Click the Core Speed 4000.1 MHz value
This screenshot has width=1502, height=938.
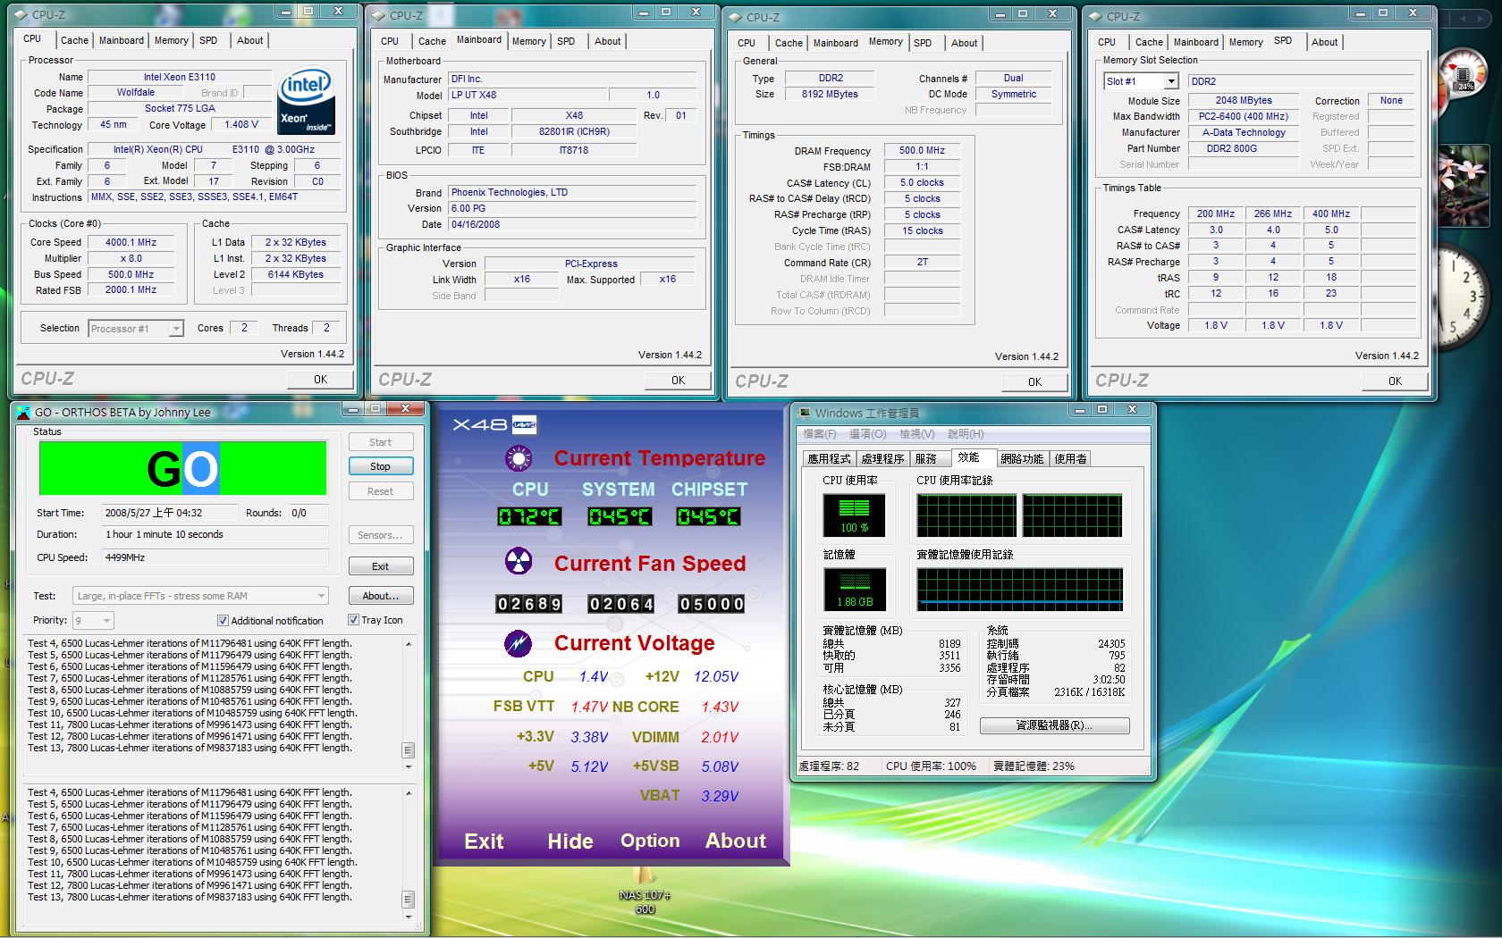pos(131,242)
